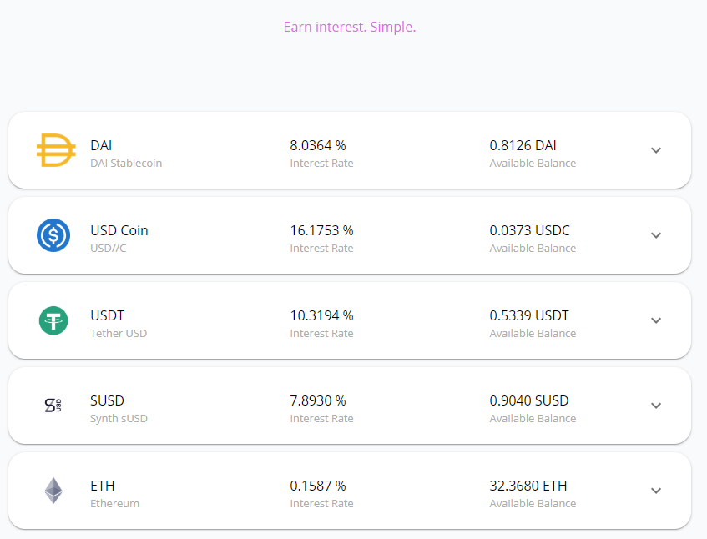Click the 0.5339 USDT available balance

(x=529, y=315)
